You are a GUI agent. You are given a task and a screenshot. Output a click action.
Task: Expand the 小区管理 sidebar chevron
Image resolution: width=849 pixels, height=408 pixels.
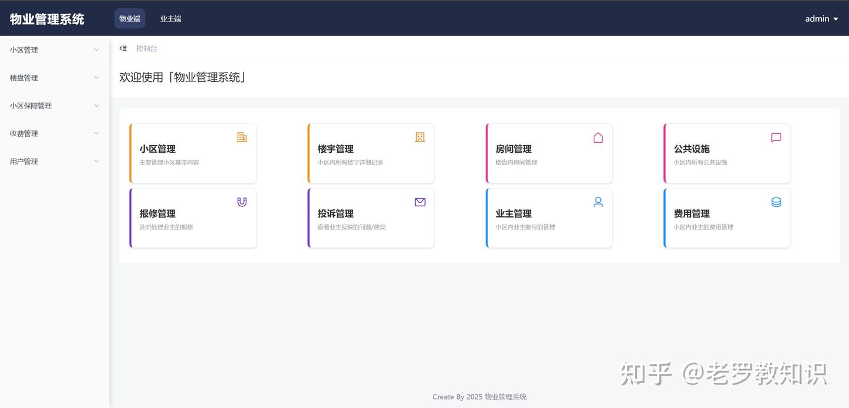pyautogui.click(x=97, y=50)
